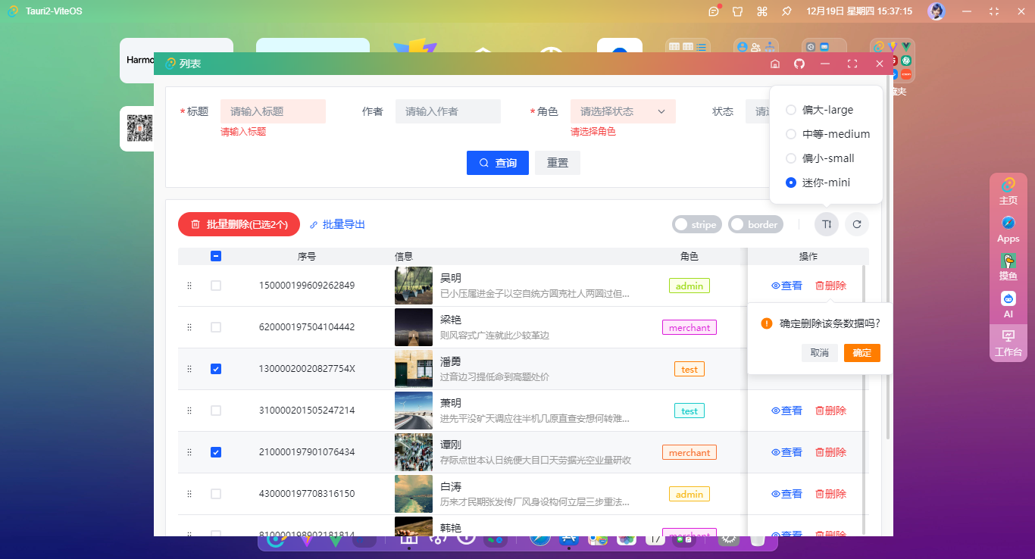Viewport: 1035px width, 559px height.
Task: Open AI assistant in right side dock
Action: coord(1008,305)
